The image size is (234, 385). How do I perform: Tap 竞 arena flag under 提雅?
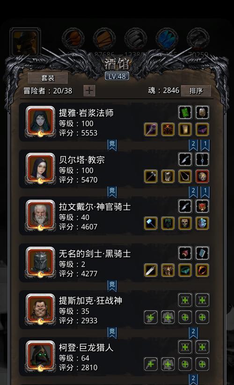(x=112, y=145)
